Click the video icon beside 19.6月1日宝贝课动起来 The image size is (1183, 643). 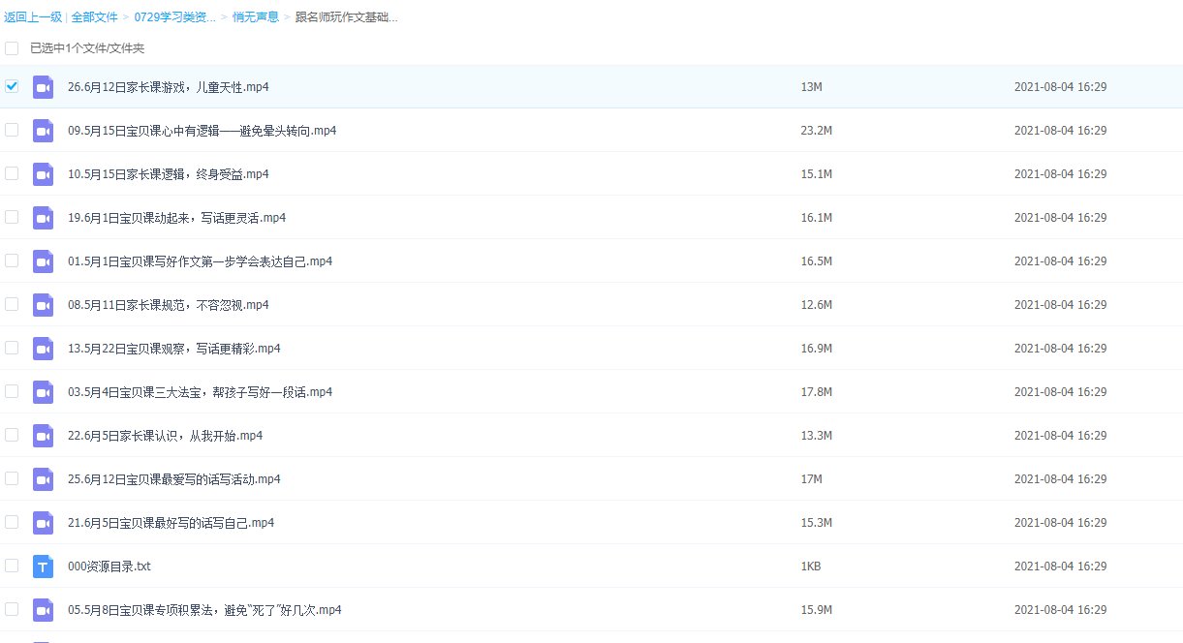43,218
